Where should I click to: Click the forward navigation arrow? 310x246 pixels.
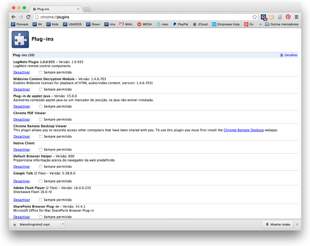click(21, 17)
